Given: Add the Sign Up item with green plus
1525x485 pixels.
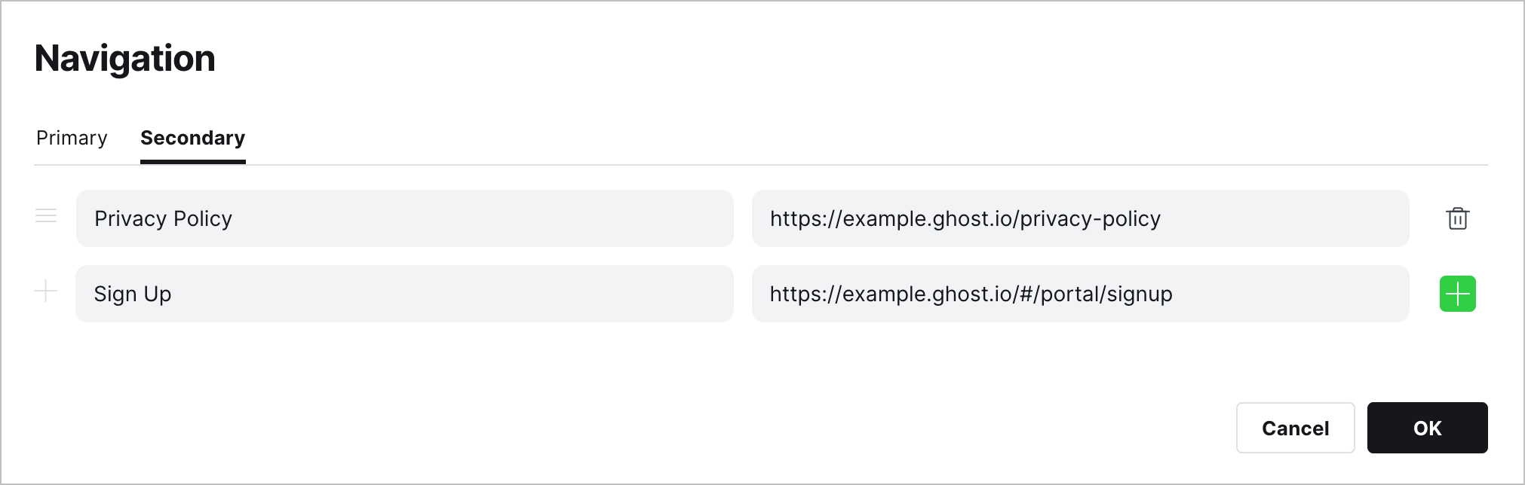Looking at the screenshot, I should 1457,294.
